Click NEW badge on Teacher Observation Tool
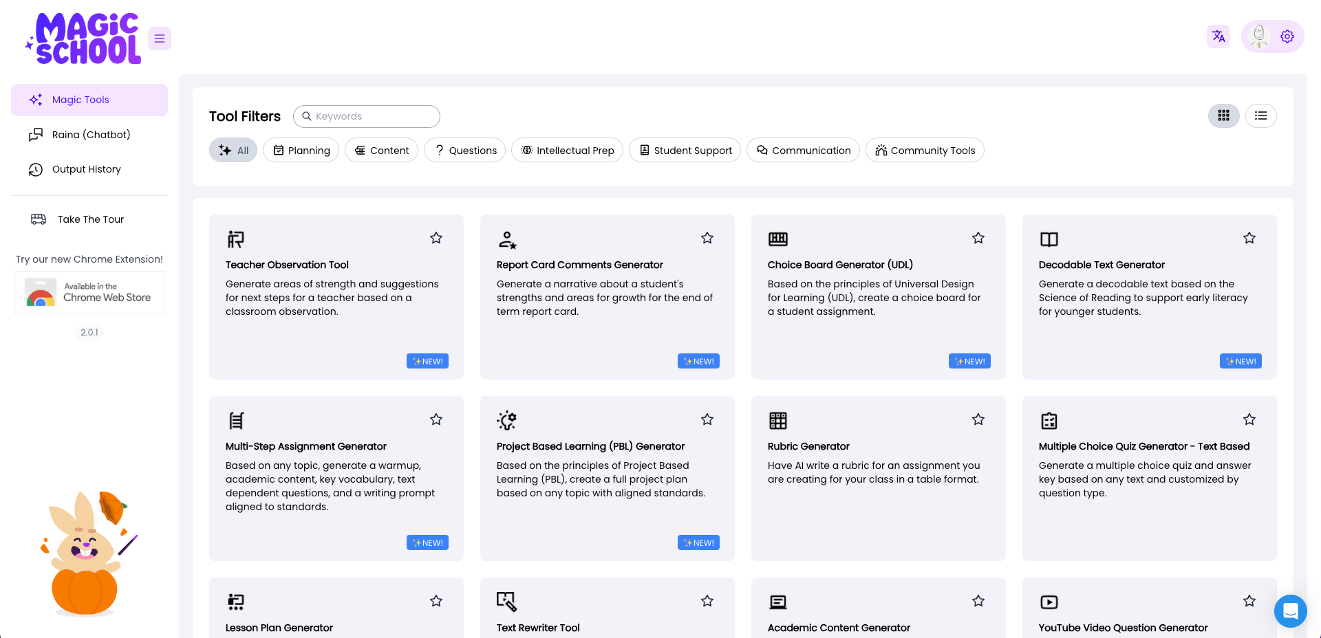This screenshot has height=638, width=1321. click(x=427, y=361)
